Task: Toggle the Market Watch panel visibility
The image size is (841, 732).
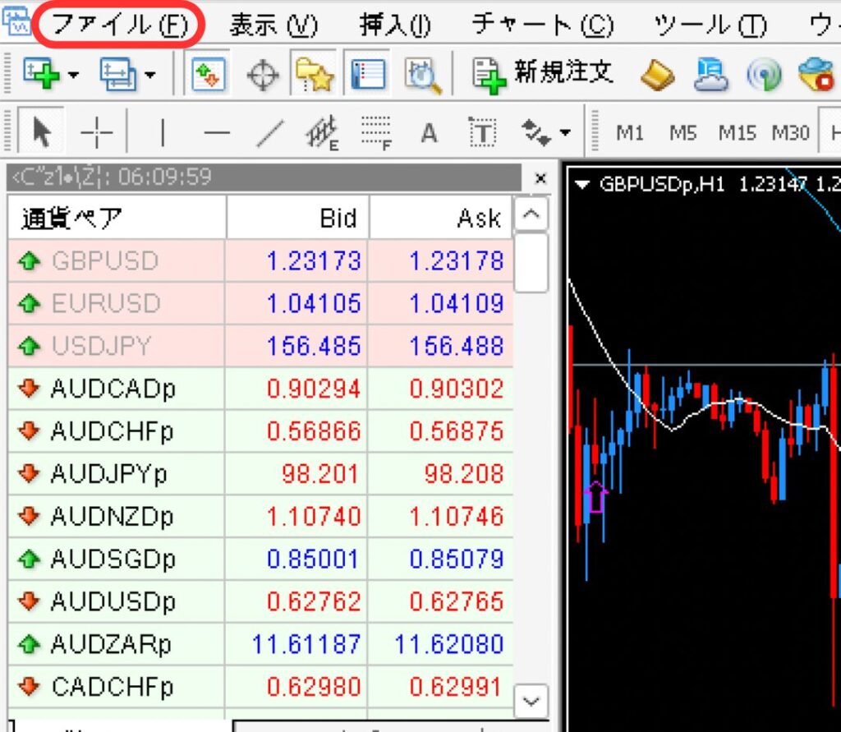Action: coord(209,74)
